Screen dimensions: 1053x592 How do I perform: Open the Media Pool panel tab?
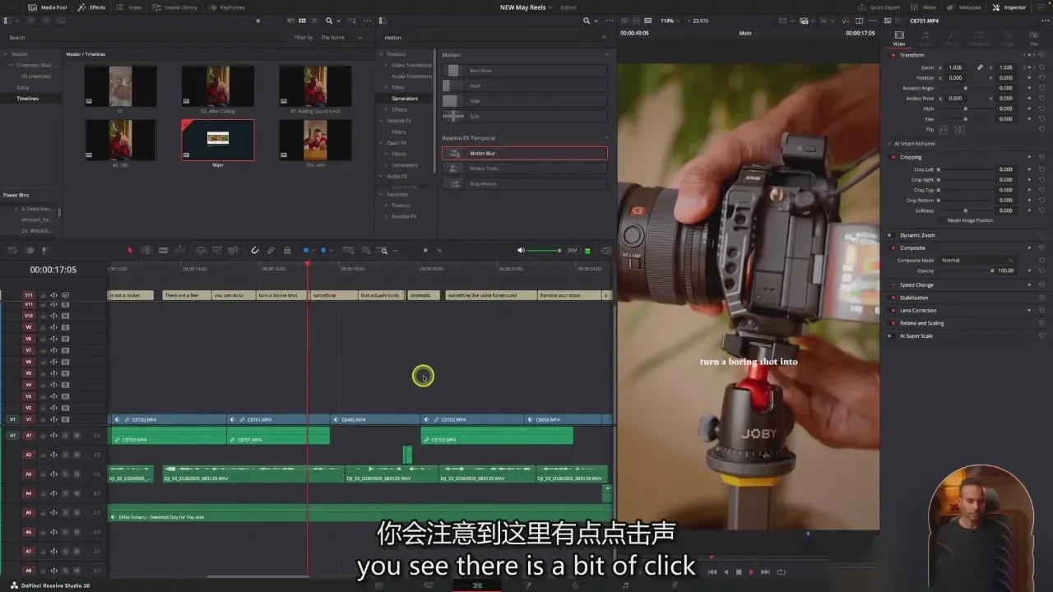tap(48, 7)
